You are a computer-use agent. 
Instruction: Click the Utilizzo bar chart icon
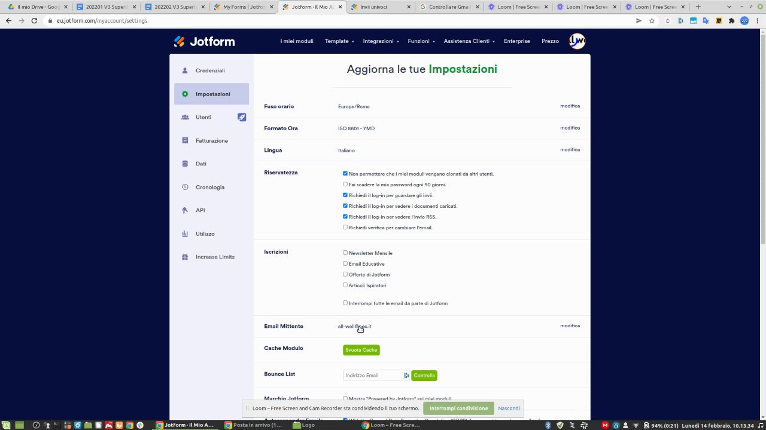185,234
